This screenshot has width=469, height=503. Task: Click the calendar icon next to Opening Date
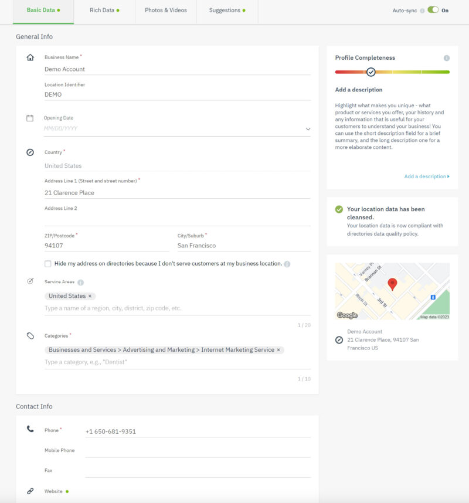pyautogui.click(x=30, y=118)
